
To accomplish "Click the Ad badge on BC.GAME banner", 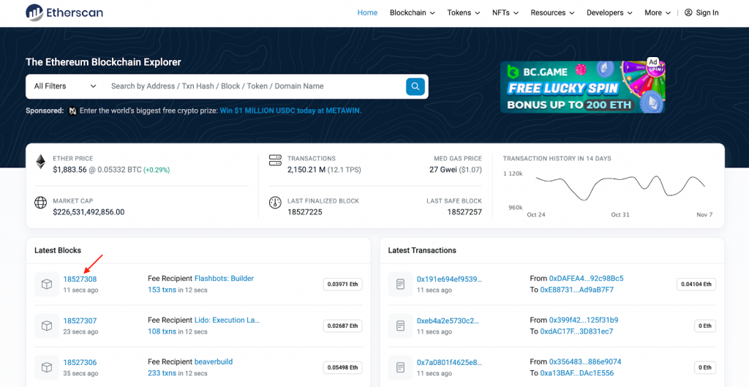I will coord(653,62).
